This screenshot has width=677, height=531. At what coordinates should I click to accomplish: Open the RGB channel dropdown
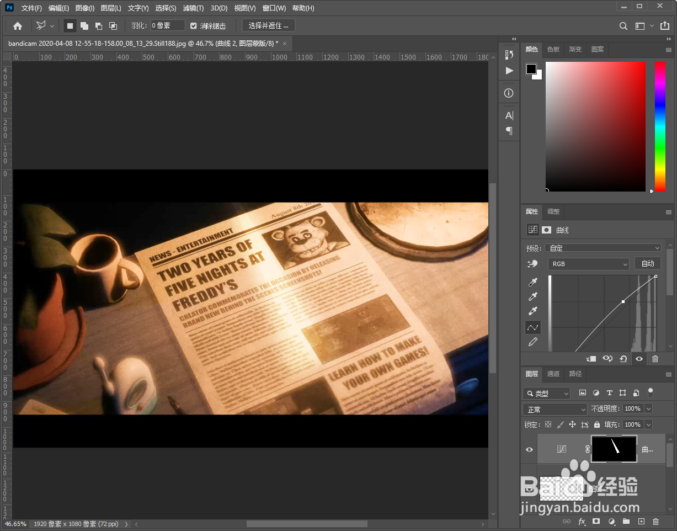pos(588,264)
